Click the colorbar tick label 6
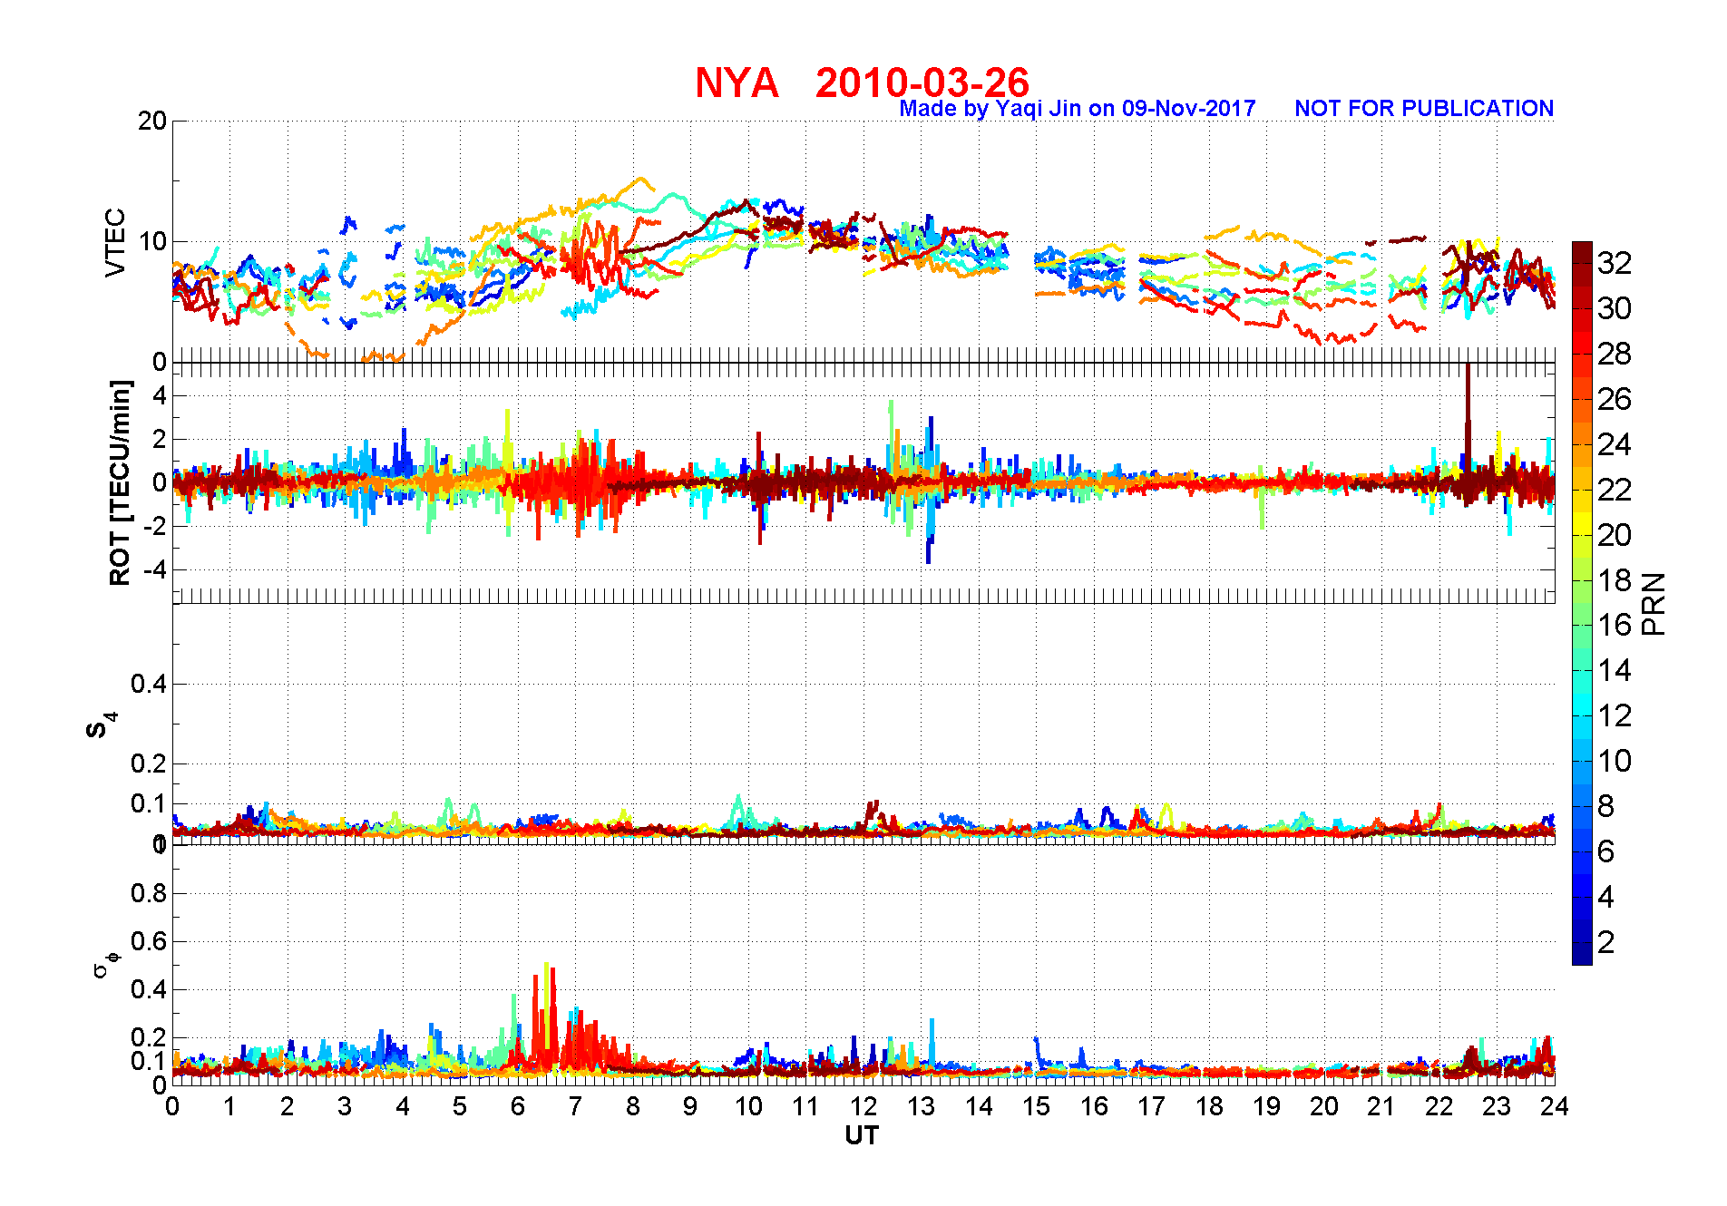This screenshot has width=1727, height=1206. point(1606,851)
